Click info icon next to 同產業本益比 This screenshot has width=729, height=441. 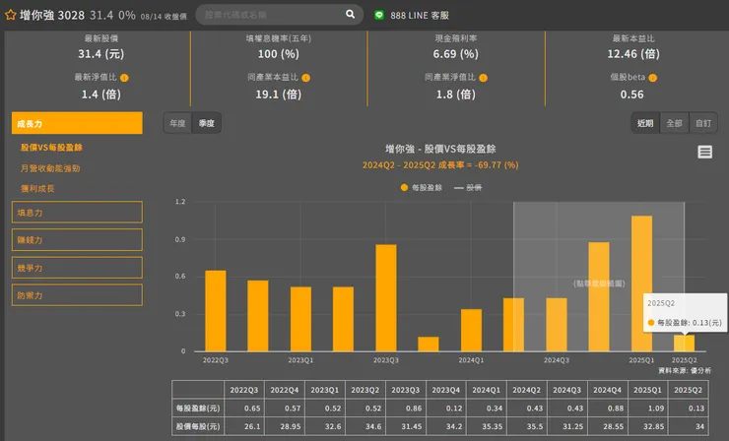click(305, 78)
